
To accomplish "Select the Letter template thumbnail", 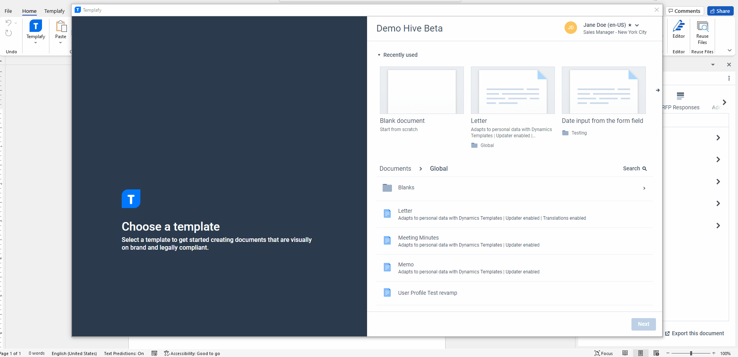I will [512, 90].
